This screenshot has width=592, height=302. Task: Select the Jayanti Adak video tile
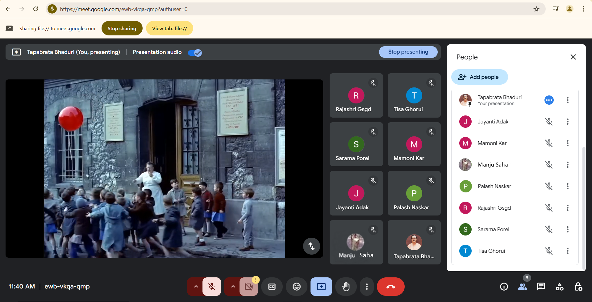click(356, 193)
